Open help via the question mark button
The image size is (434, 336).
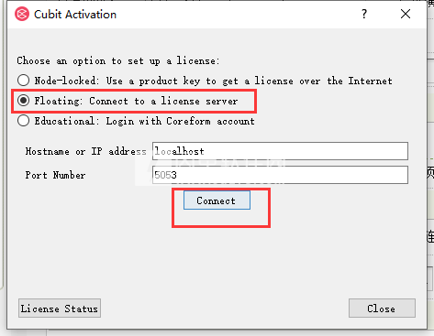pyautogui.click(x=364, y=14)
